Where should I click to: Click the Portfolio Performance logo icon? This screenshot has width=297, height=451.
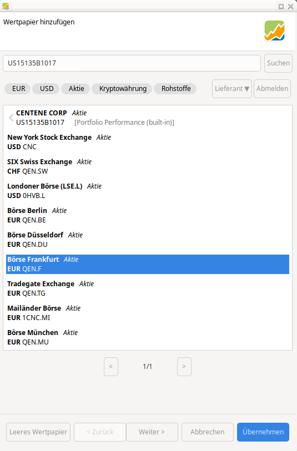(275, 31)
